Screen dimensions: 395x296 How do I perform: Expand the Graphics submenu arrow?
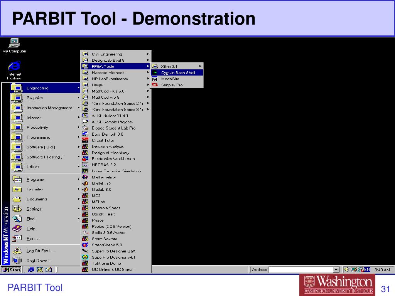78,98
